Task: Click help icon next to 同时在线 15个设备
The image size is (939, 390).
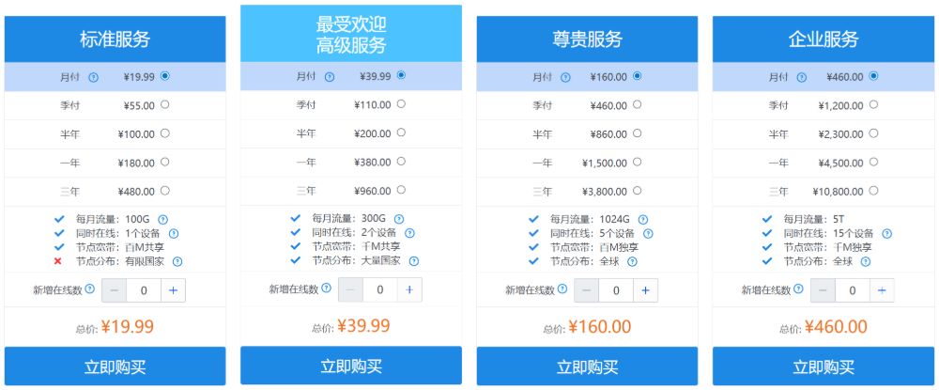Action: tap(886, 233)
